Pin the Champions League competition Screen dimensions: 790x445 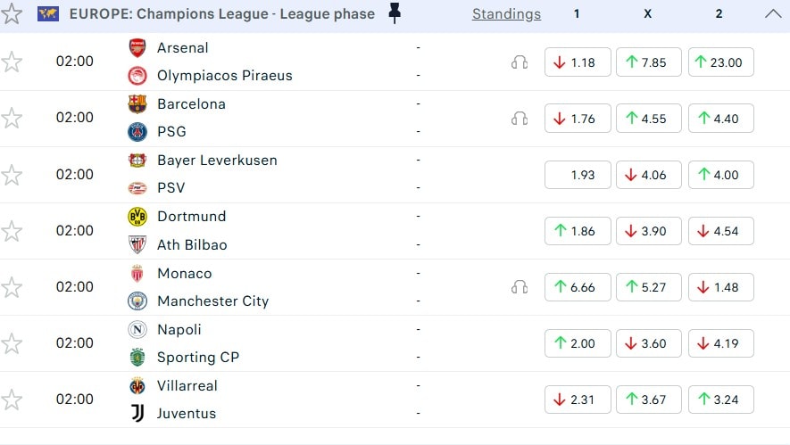(395, 13)
